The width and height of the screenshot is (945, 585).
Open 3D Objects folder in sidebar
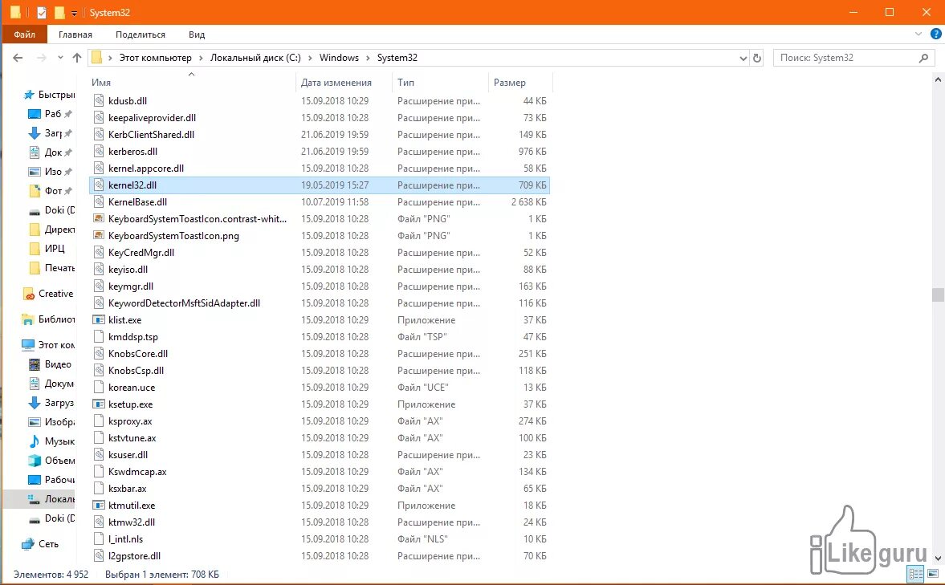tap(51, 461)
